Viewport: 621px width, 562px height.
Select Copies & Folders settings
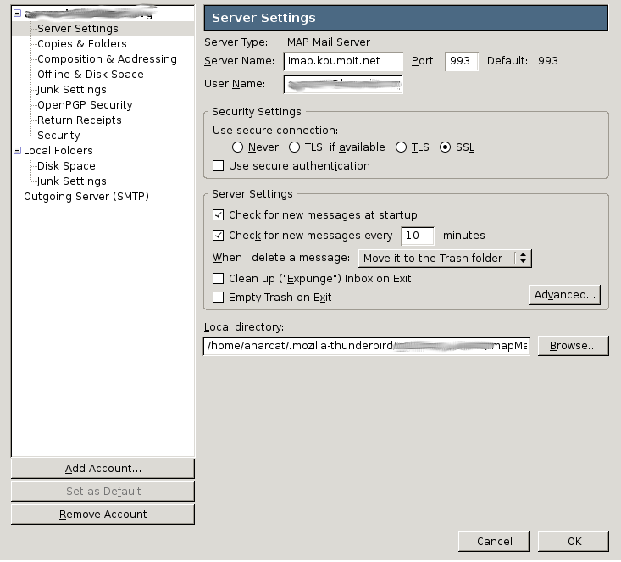(x=81, y=44)
